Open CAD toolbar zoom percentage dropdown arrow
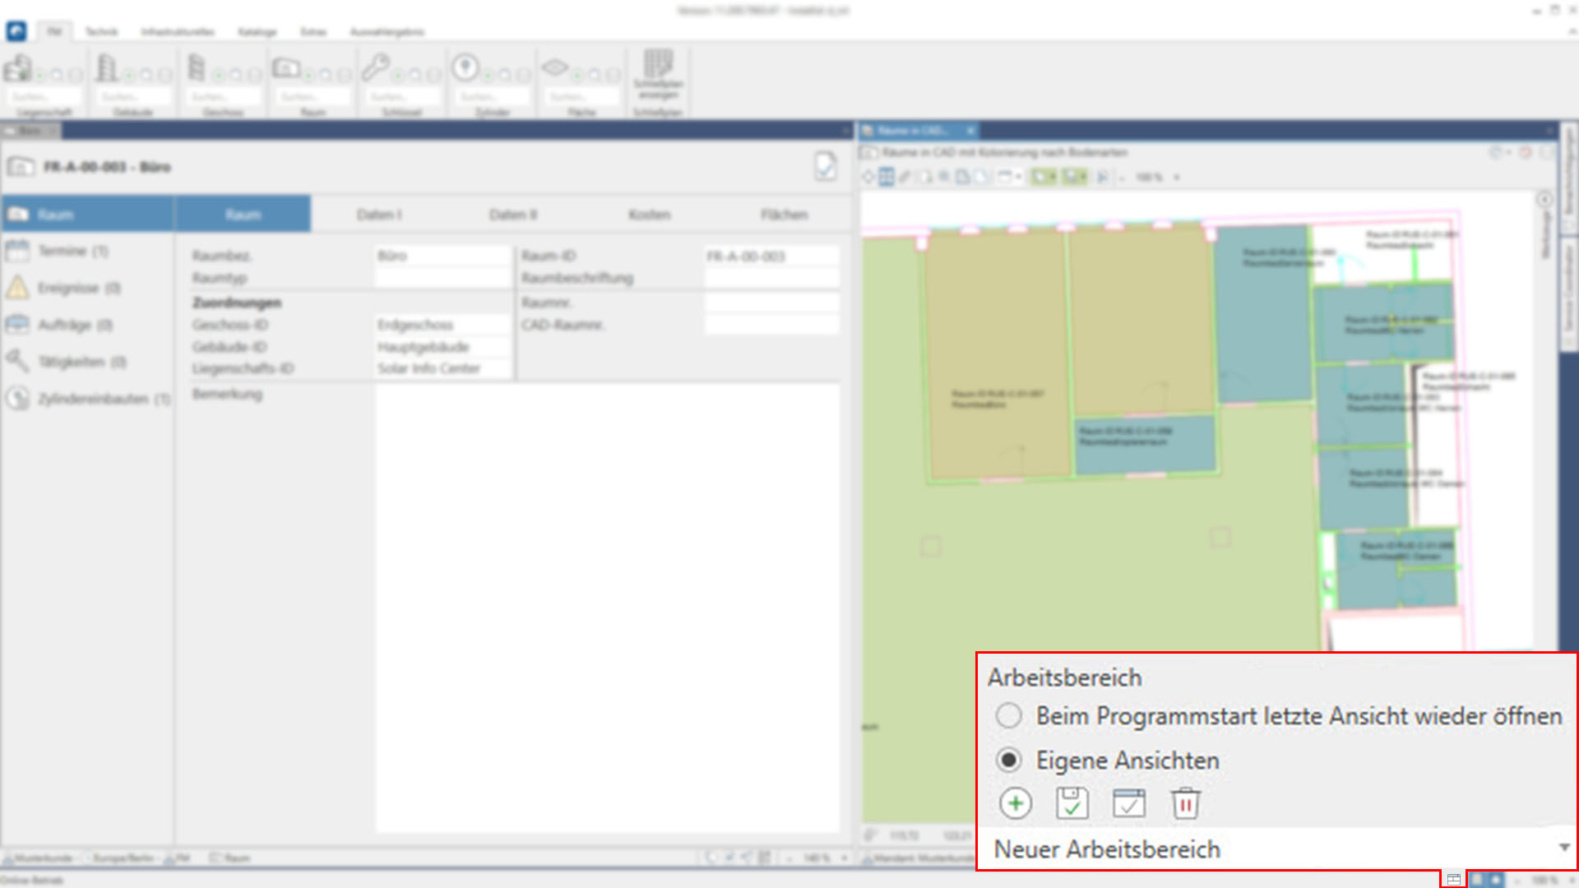The image size is (1579, 888). coord(1177,178)
